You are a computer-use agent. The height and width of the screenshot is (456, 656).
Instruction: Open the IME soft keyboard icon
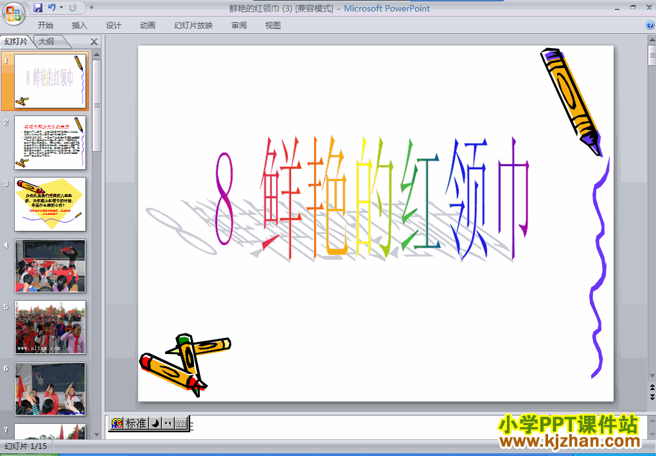pos(181,423)
